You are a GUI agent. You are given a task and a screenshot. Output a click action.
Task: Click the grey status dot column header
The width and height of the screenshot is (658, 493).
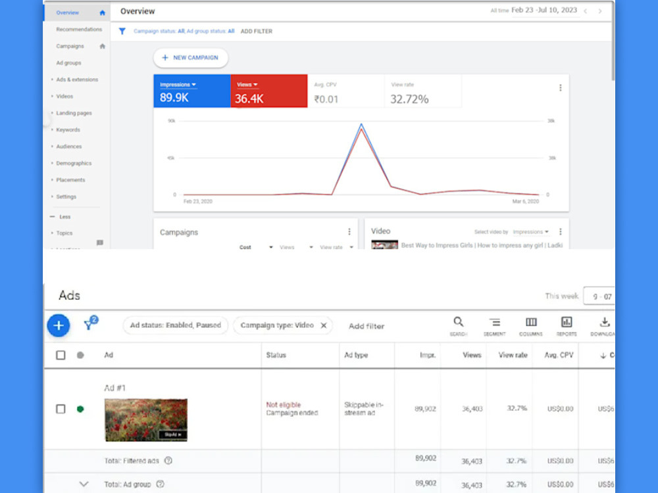click(x=80, y=355)
